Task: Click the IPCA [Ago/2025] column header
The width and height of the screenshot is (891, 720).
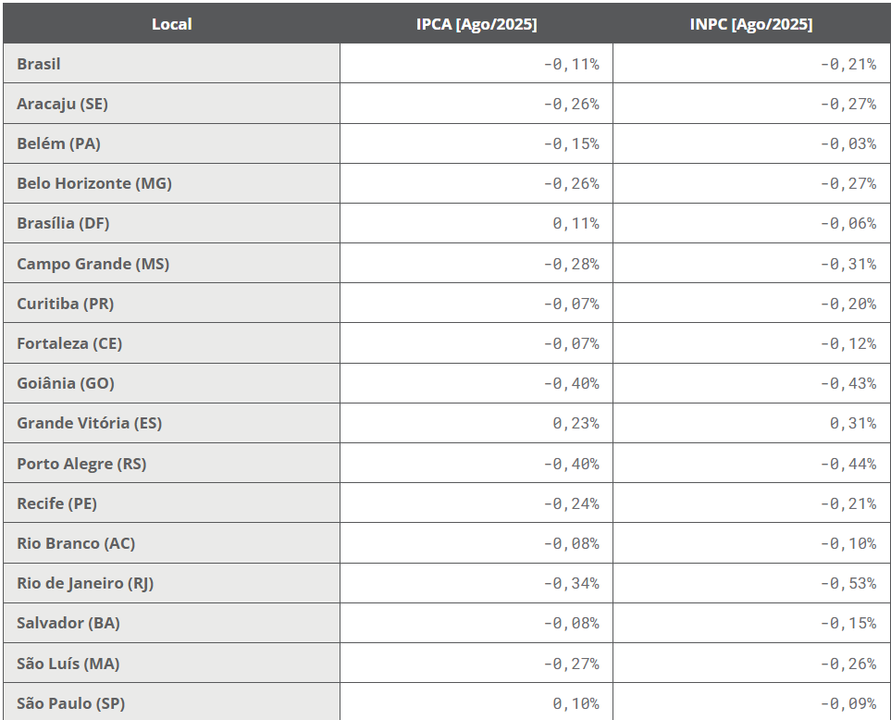Action: pos(476,24)
